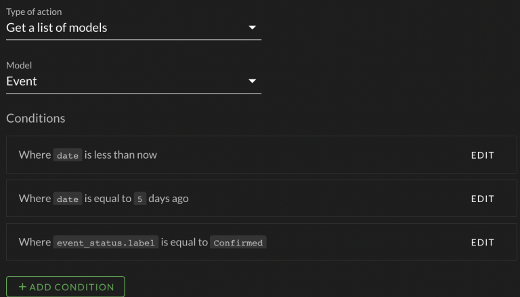Click the Conditions section heading
The height and width of the screenshot is (297, 520).
coord(36,118)
